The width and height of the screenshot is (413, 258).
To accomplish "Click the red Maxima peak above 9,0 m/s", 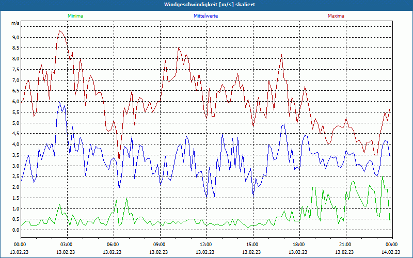I will pyautogui.click(x=60, y=31).
